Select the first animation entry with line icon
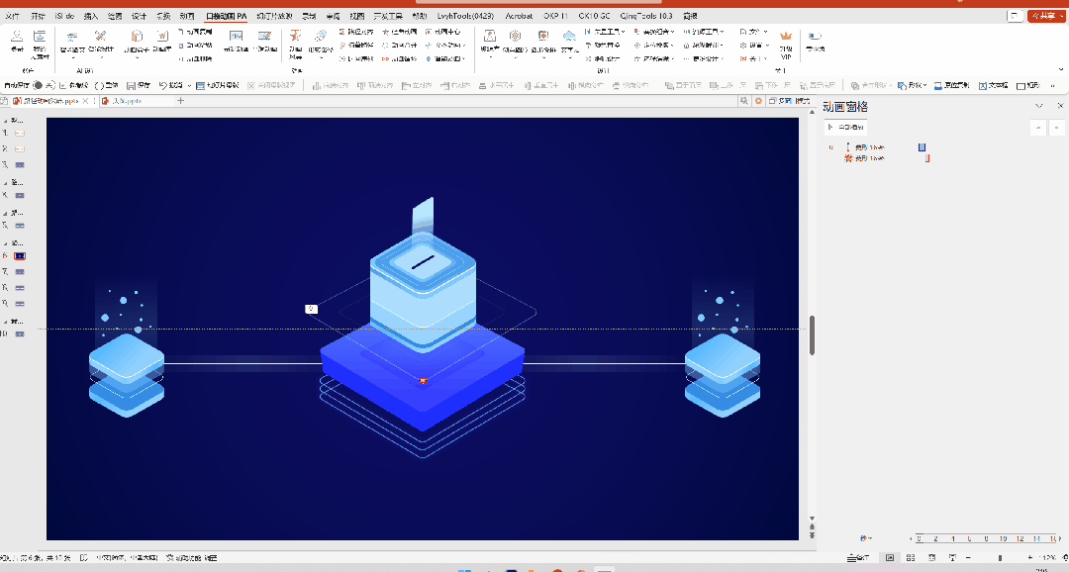 tap(864, 147)
